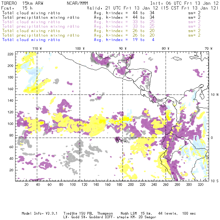This screenshot has width=220, height=220.
Task: Click the "10 S" latitude label
Action: pyautogui.click(x=215, y=181)
